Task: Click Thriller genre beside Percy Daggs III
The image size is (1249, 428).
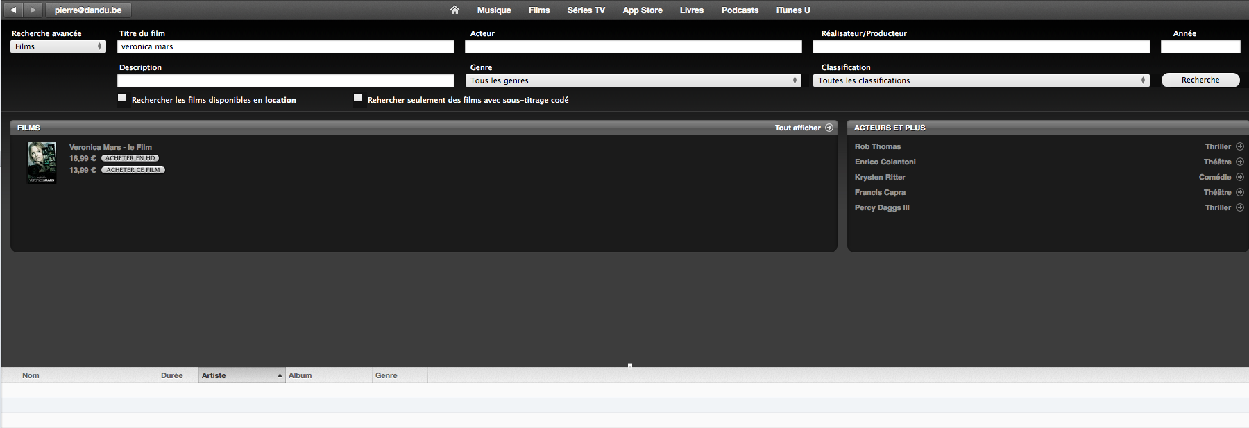Action: tap(1218, 207)
